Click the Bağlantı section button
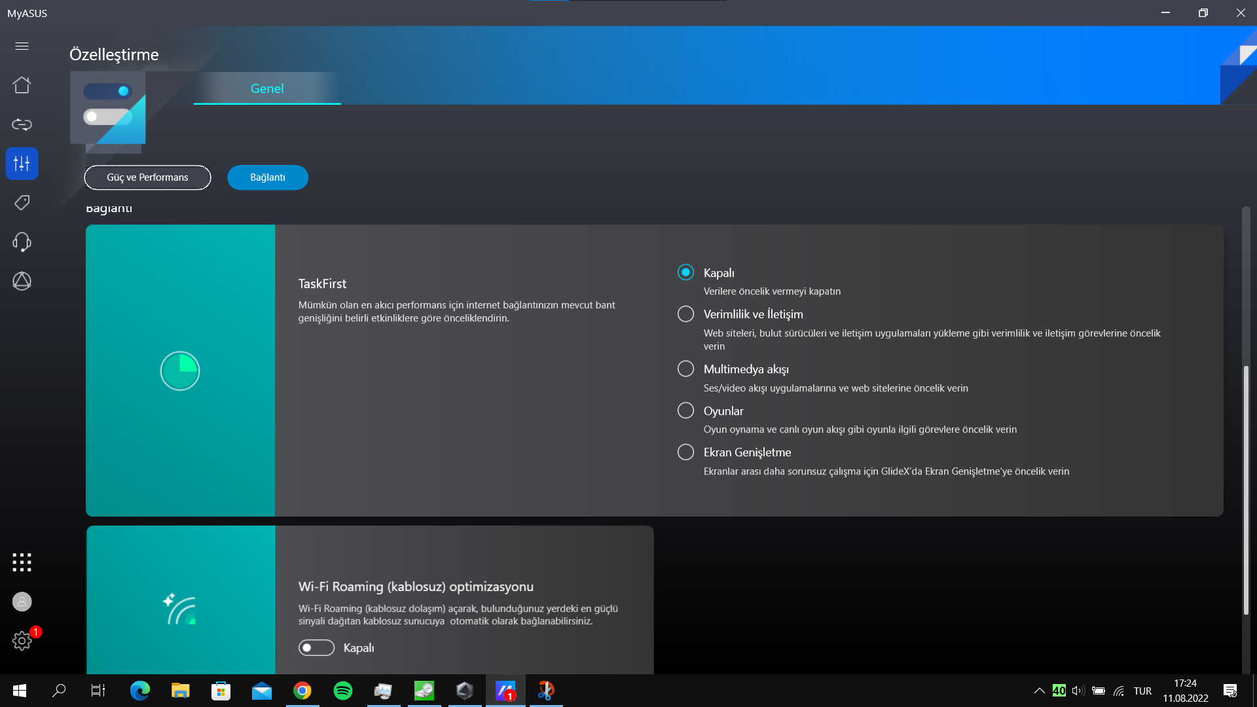1257x707 pixels. [267, 177]
